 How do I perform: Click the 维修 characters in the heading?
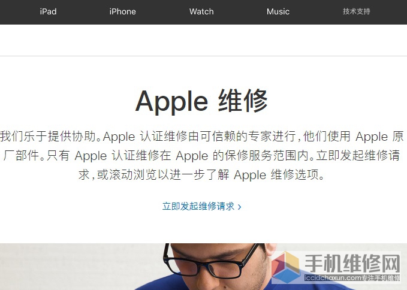[x=243, y=101]
